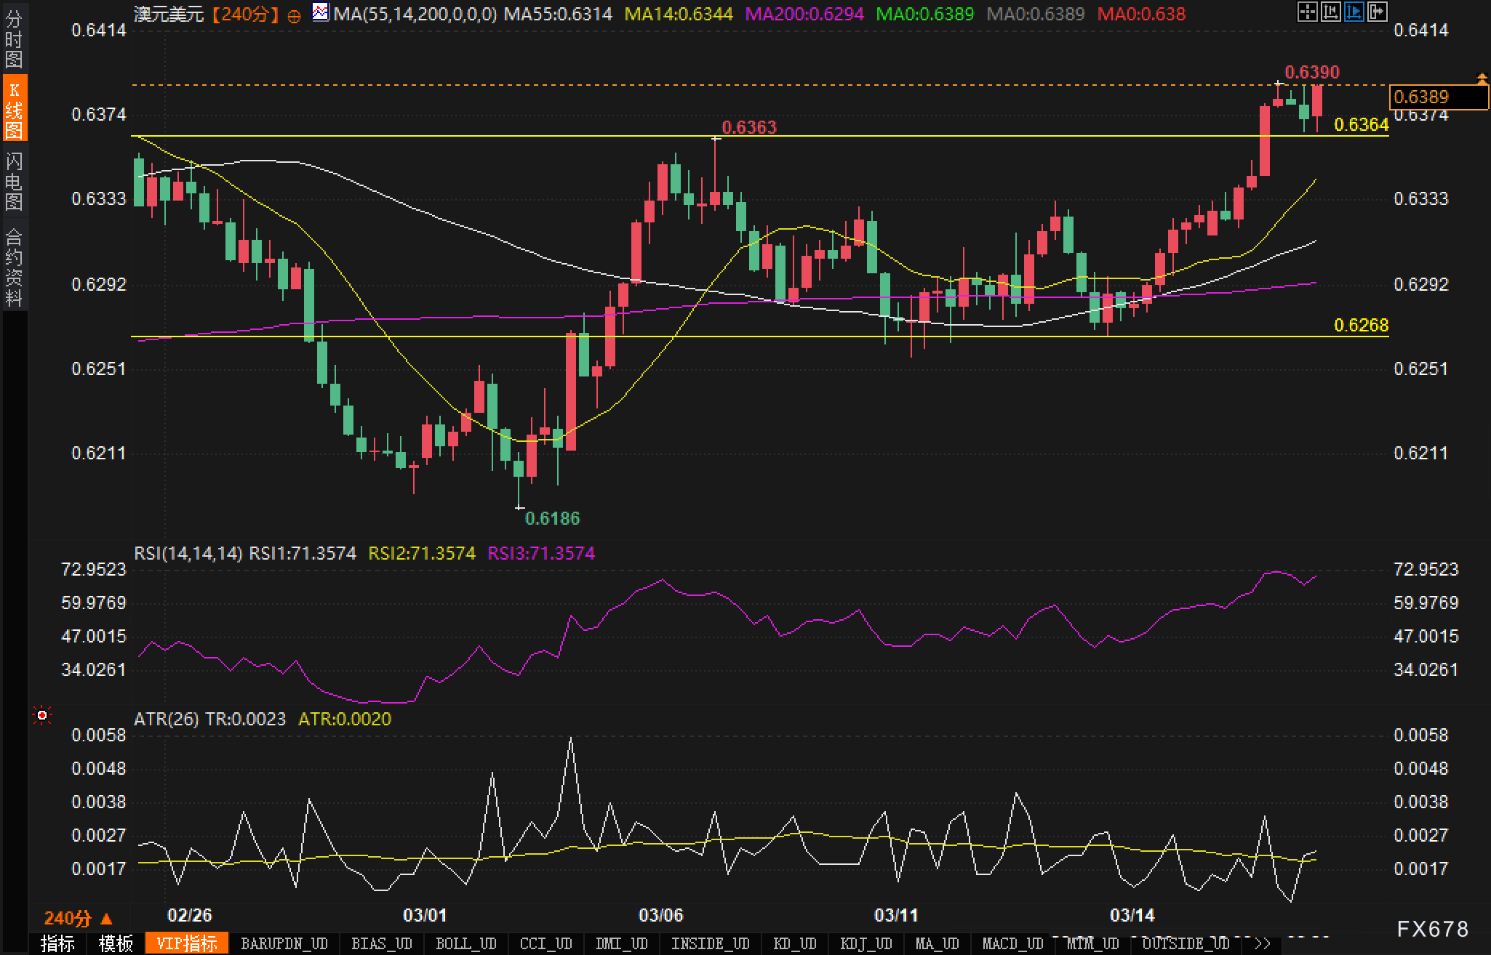Viewport: 1491px width, 955px height.
Task: Click the scroll-chart-left axis icon
Action: (1331, 12)
